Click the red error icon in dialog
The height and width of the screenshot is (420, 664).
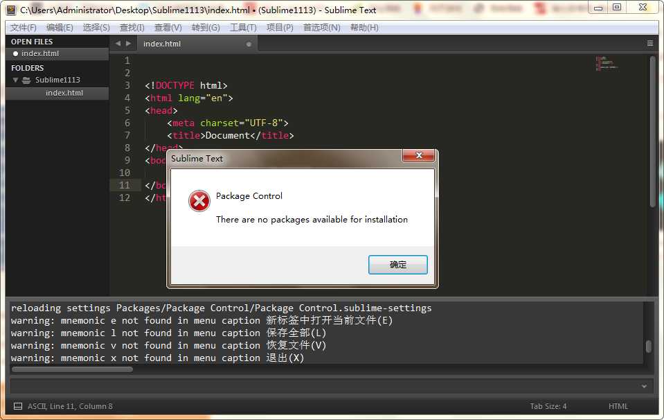coord(199,201)
